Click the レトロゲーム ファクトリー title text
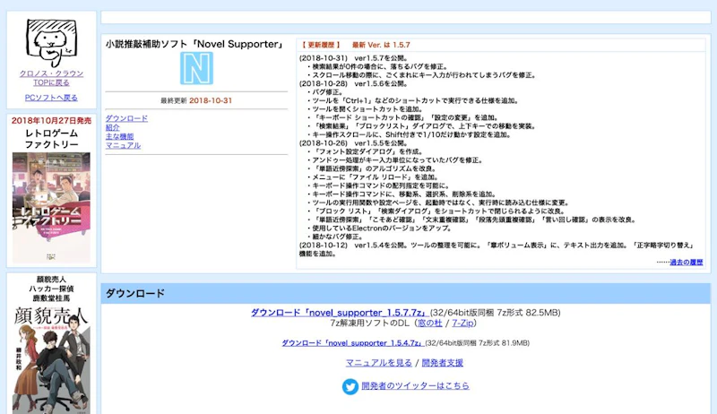Viewport: 717px width, 414px height. pyautogui.click(x=51, y=139)
